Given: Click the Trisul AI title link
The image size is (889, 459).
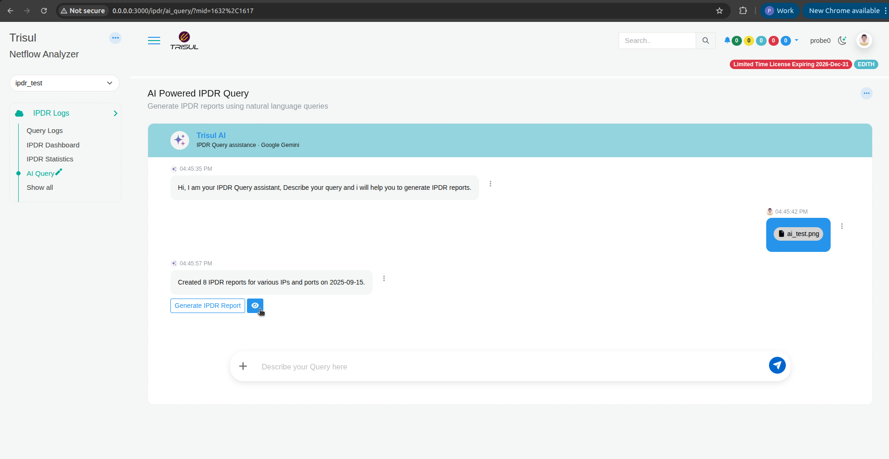Looking at the screenshot, I should (x=211, y=135).
